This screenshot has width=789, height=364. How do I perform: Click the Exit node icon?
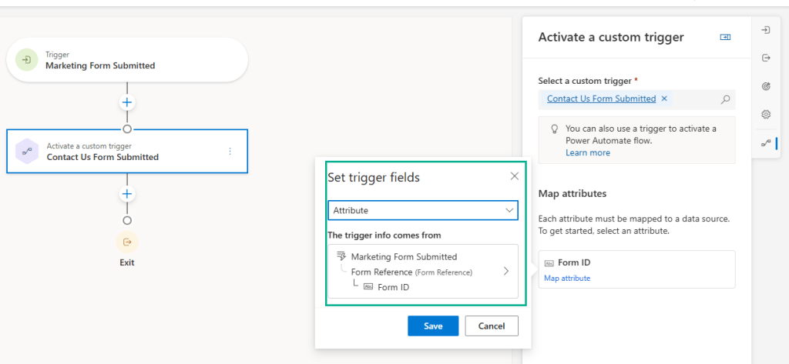click(127, 242)
